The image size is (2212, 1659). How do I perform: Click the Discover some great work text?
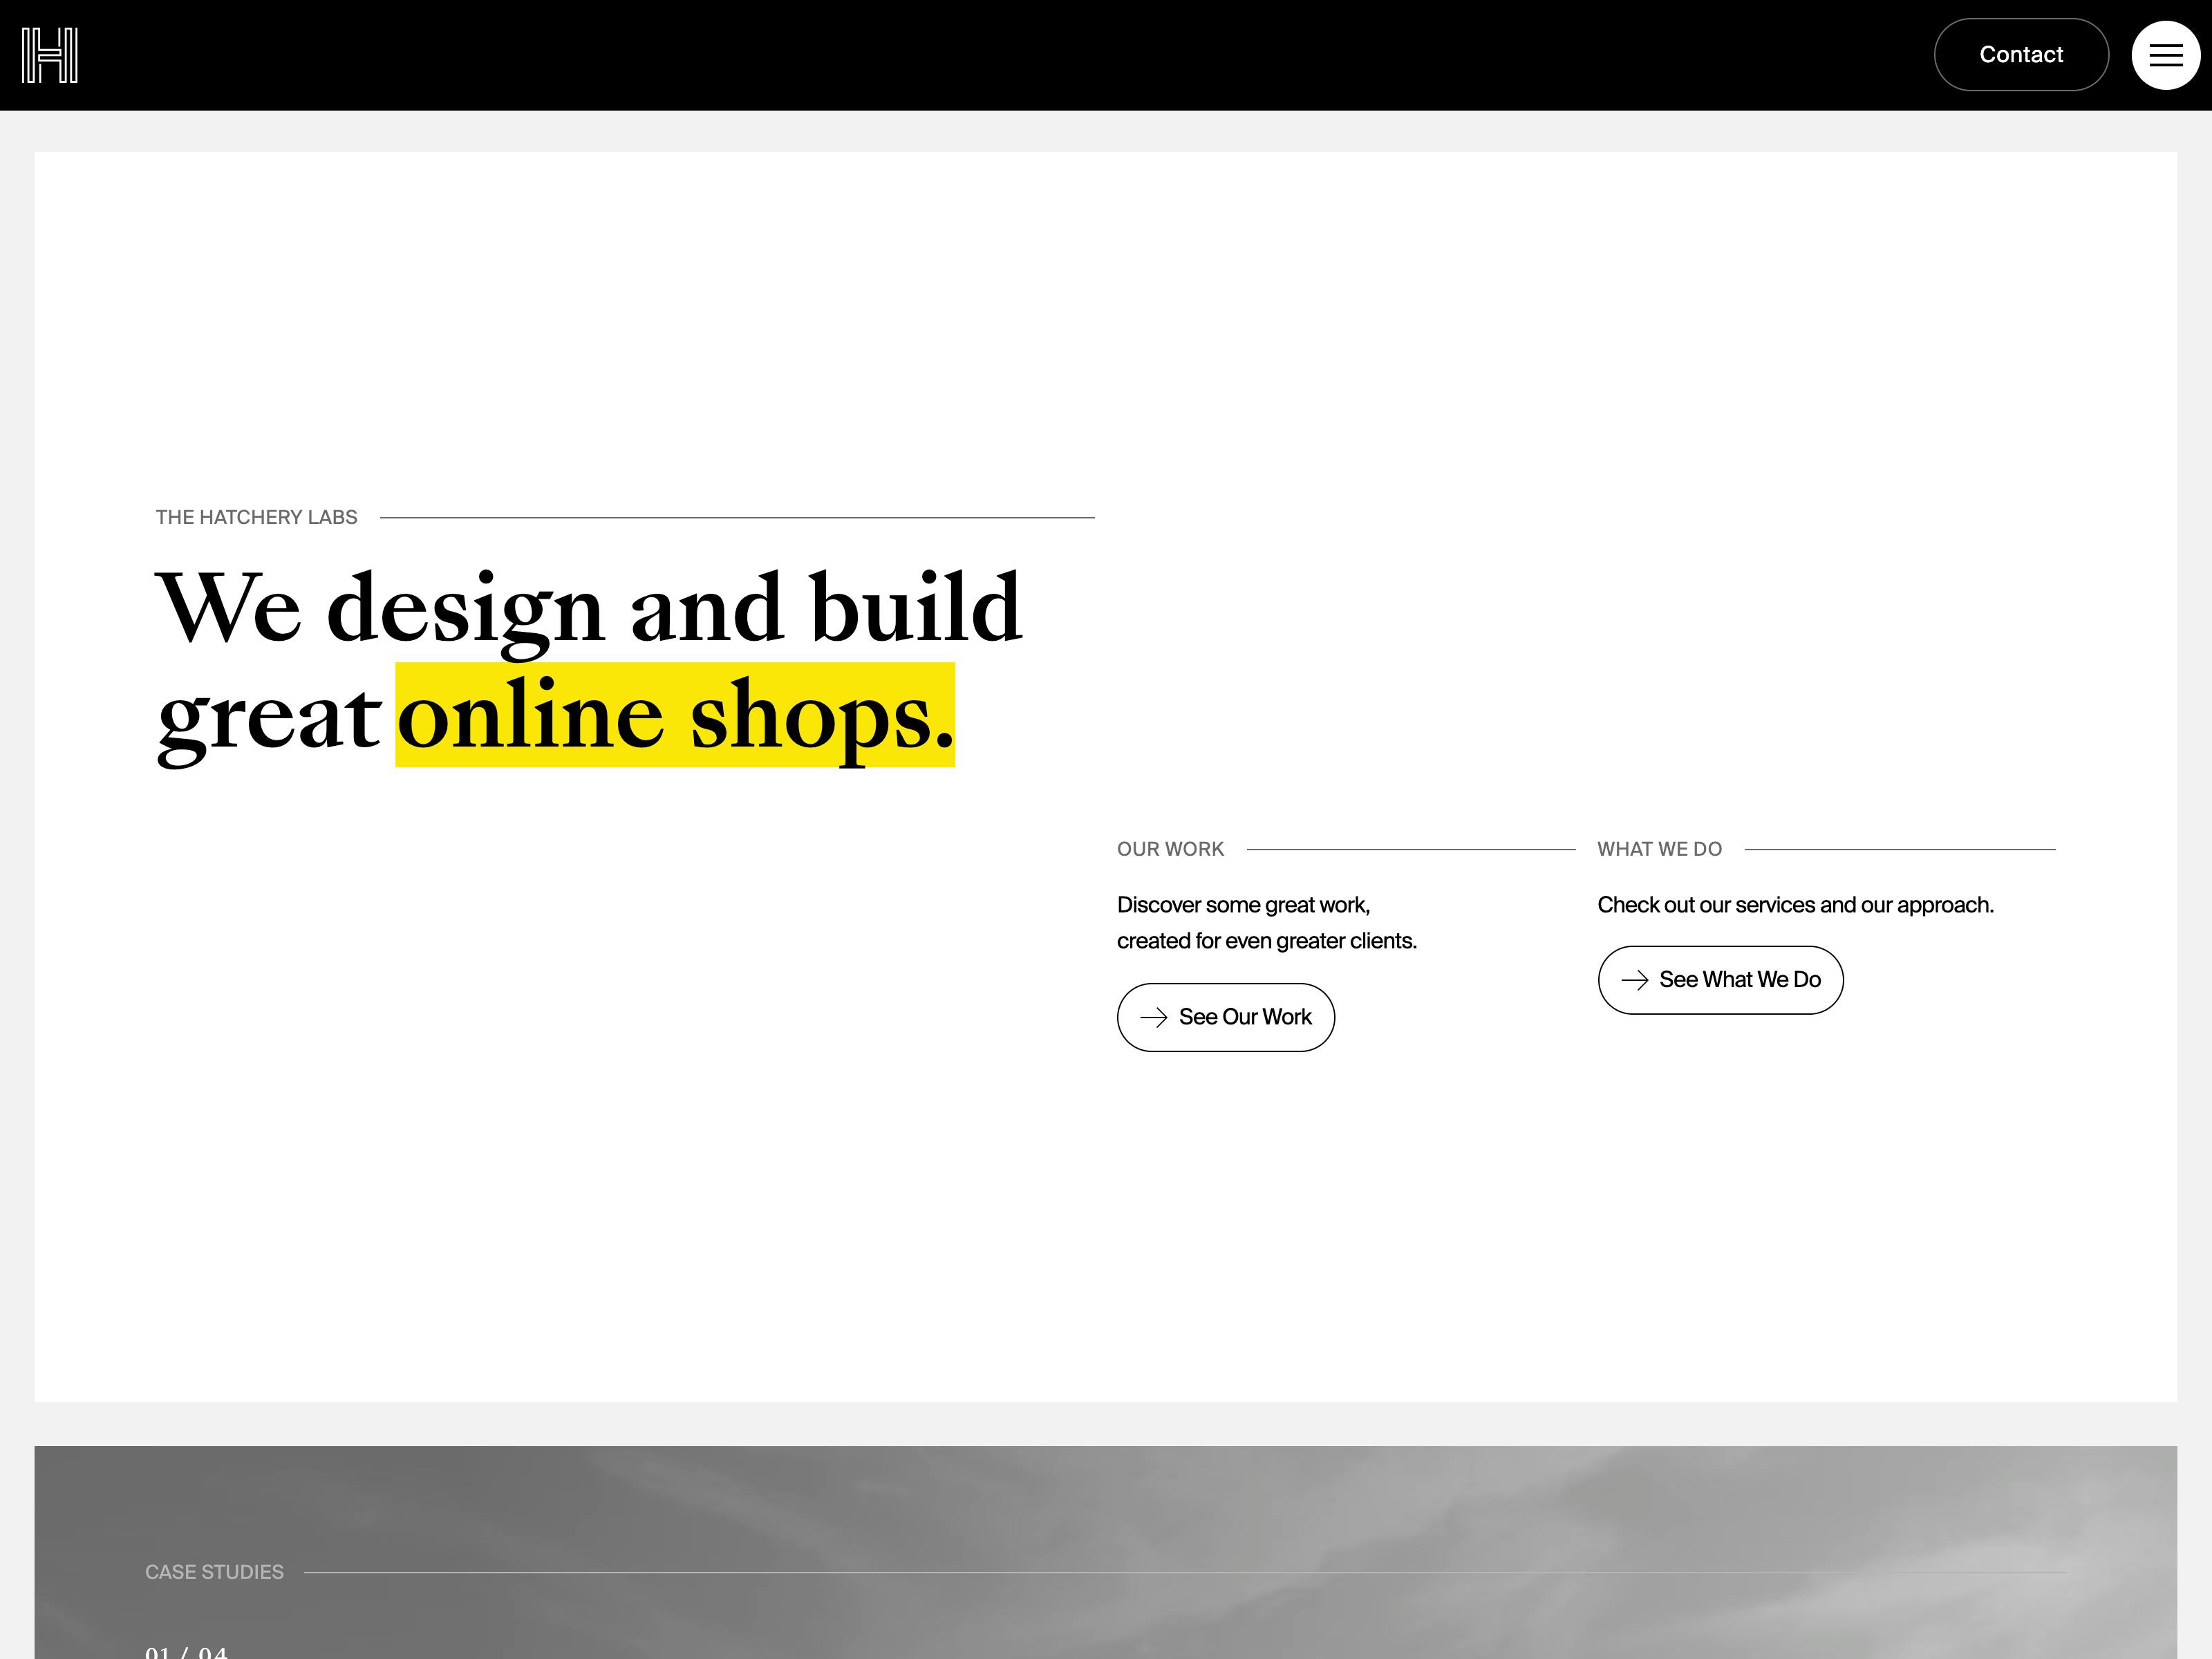pyautogui.click(x=1243, y=905)
